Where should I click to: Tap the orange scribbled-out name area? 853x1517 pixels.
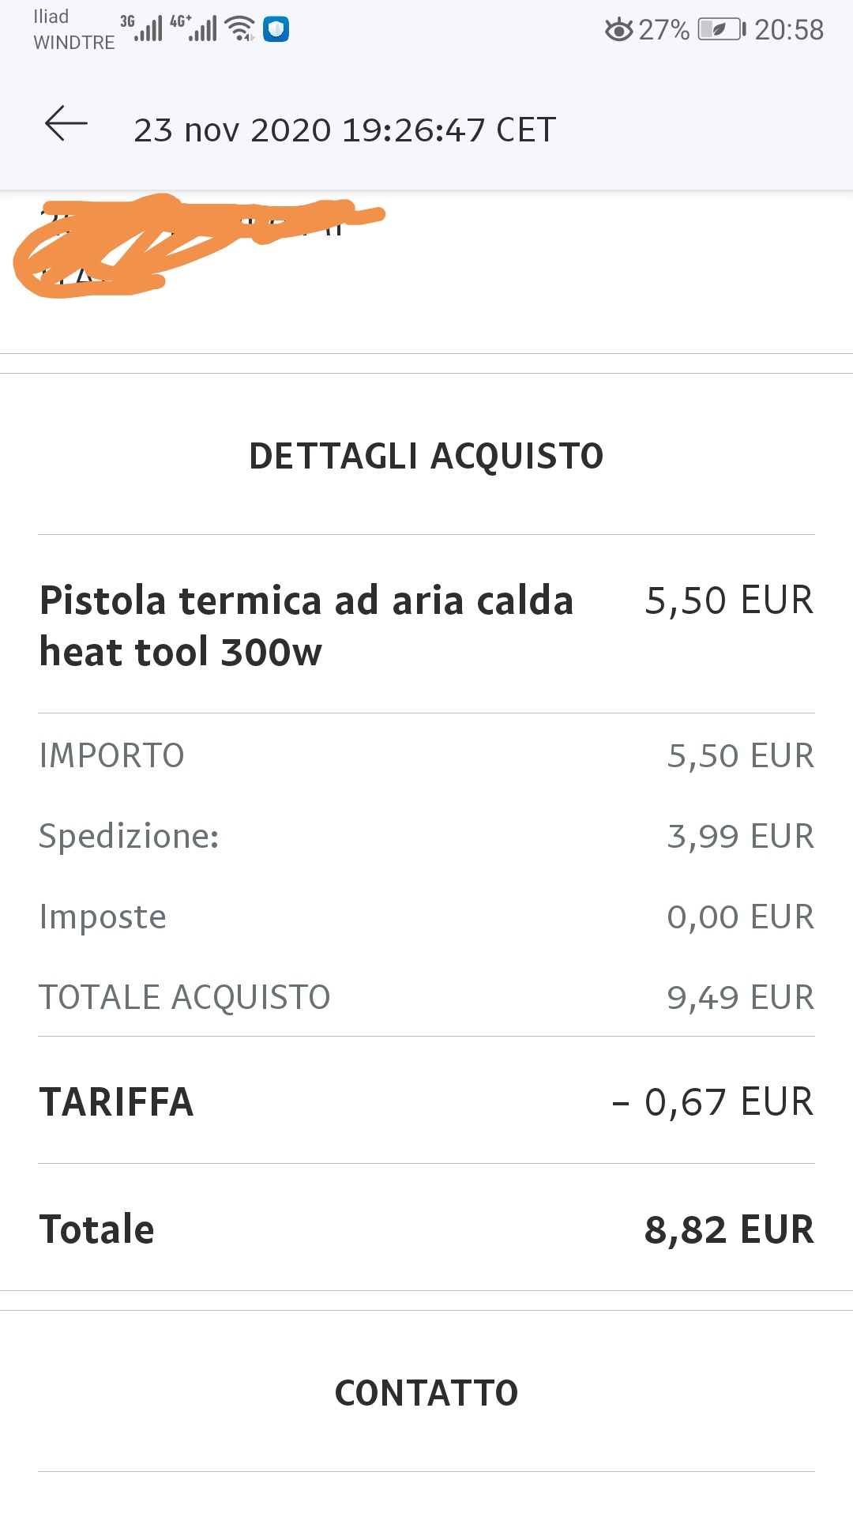pos(199,245)
